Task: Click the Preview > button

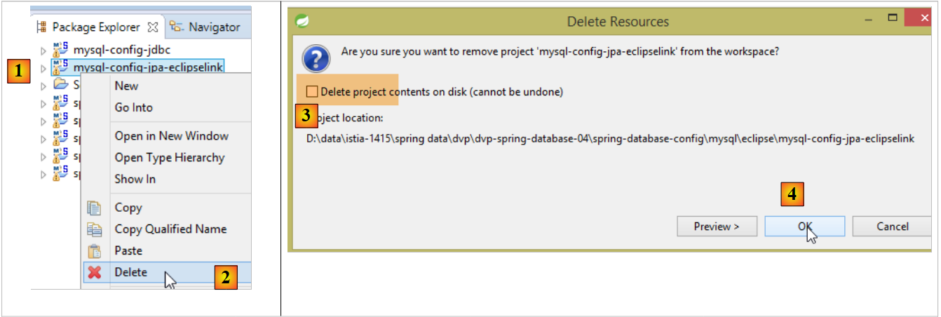Action: (717, 227)
